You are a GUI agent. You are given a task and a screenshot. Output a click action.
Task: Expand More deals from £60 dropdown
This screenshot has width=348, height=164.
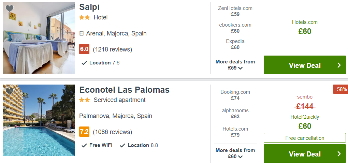pos(235,153)
